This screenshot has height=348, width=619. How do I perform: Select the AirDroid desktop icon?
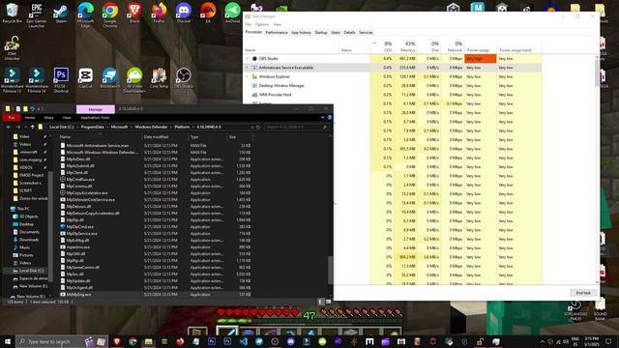[x=232, y=14]
